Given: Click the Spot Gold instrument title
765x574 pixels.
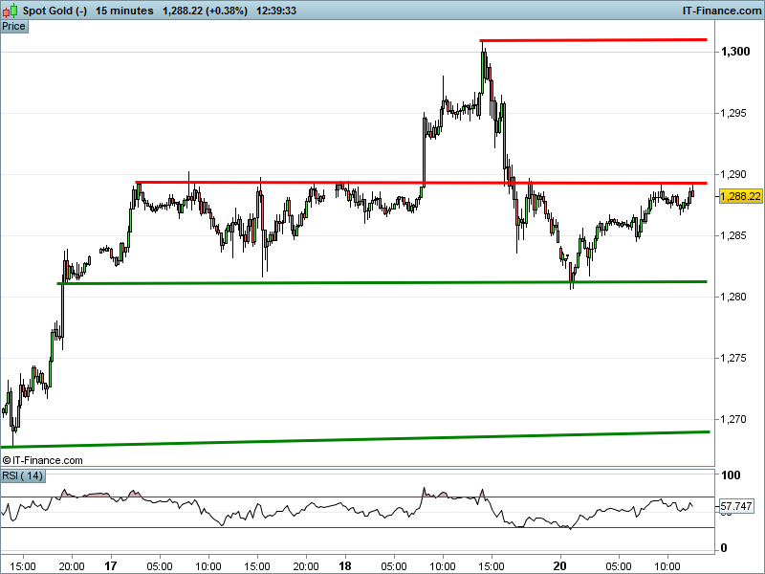Looking at the screenshot, I should click(55, 11).
